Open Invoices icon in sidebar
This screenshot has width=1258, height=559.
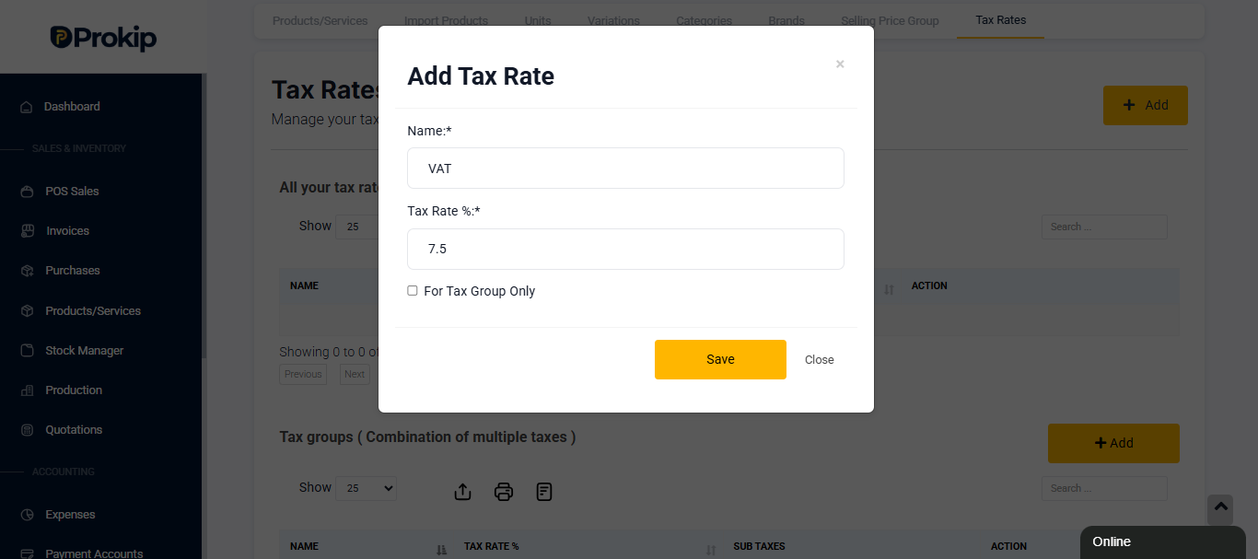click(x=27, y=231)
